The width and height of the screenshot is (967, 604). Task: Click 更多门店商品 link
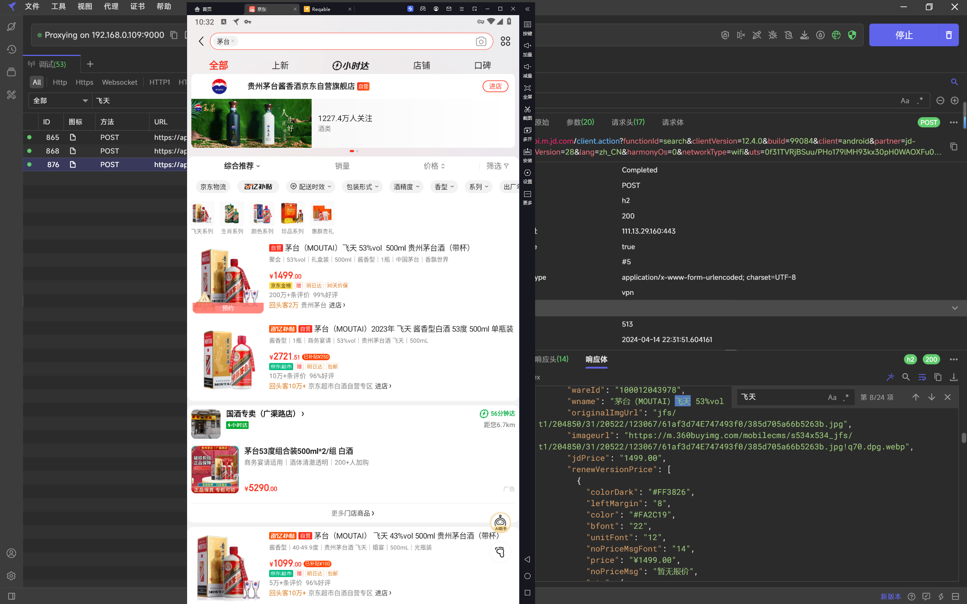[353, 513]
